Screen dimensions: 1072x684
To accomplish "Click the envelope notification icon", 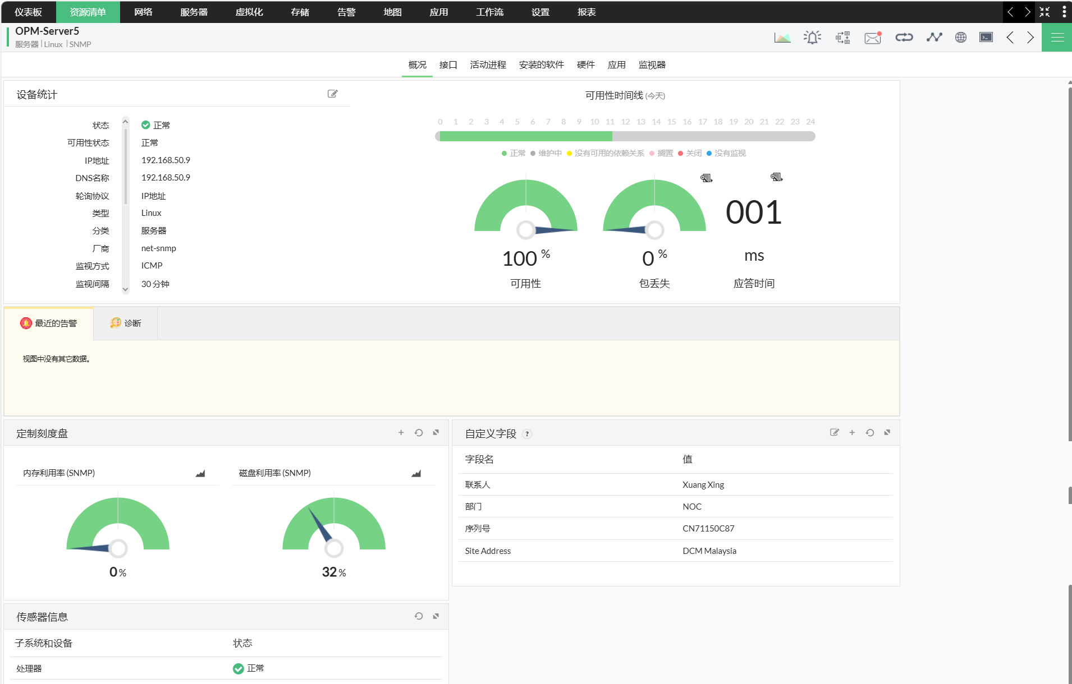I will [x=872, y=38].
